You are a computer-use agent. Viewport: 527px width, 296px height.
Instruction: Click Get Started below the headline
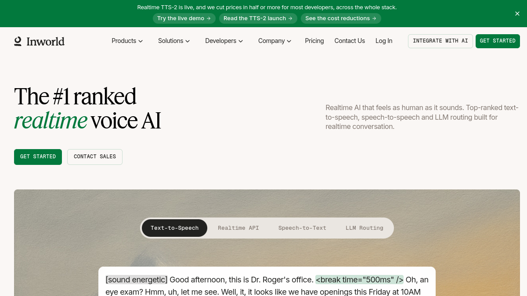coord(38,157)
